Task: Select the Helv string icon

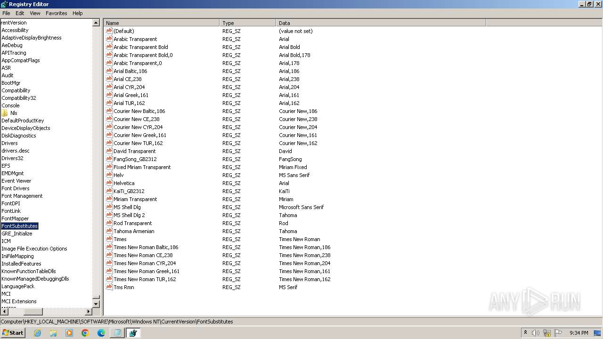Action: point(109,175)
